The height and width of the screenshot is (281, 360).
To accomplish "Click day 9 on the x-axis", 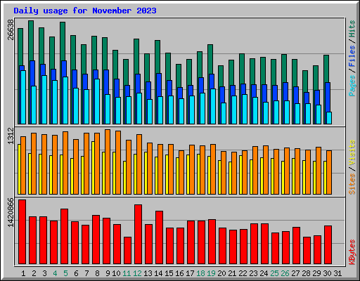I will (108, 273).
